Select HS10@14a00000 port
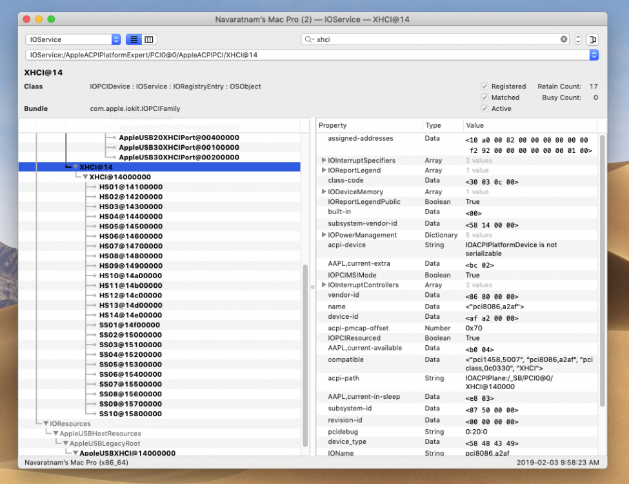Viewport: 629px width, 484px height. point(131,276)
